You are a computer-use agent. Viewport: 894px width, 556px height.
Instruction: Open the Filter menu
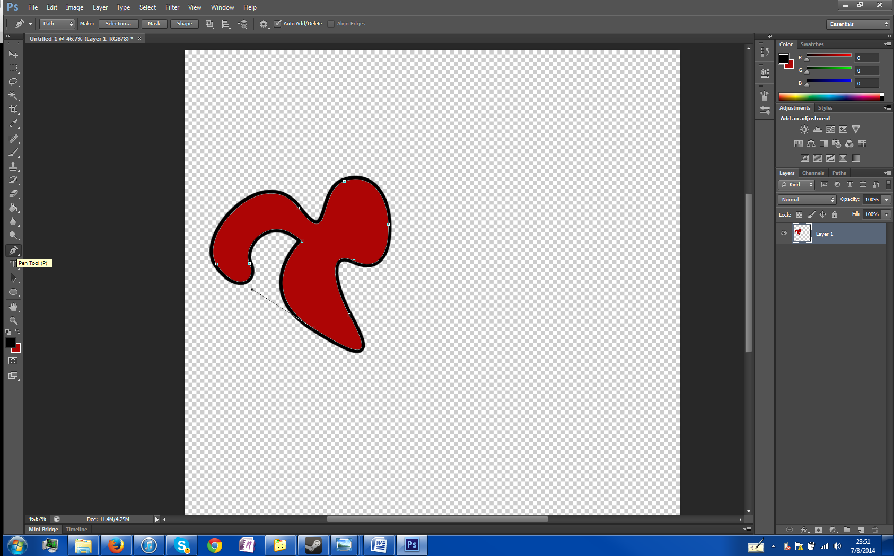tap(172, 7)
